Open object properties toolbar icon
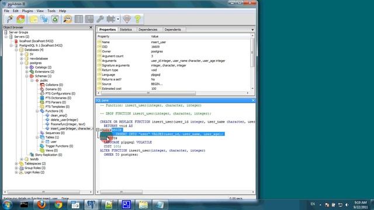This screenshot has width=374, height=210. (x=34, y=19)
